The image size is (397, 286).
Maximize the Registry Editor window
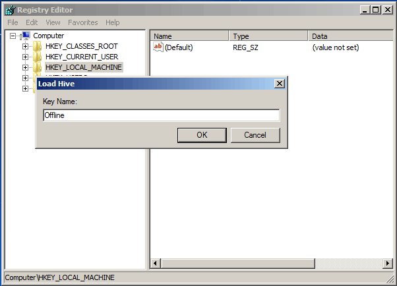tap(376, 10)
